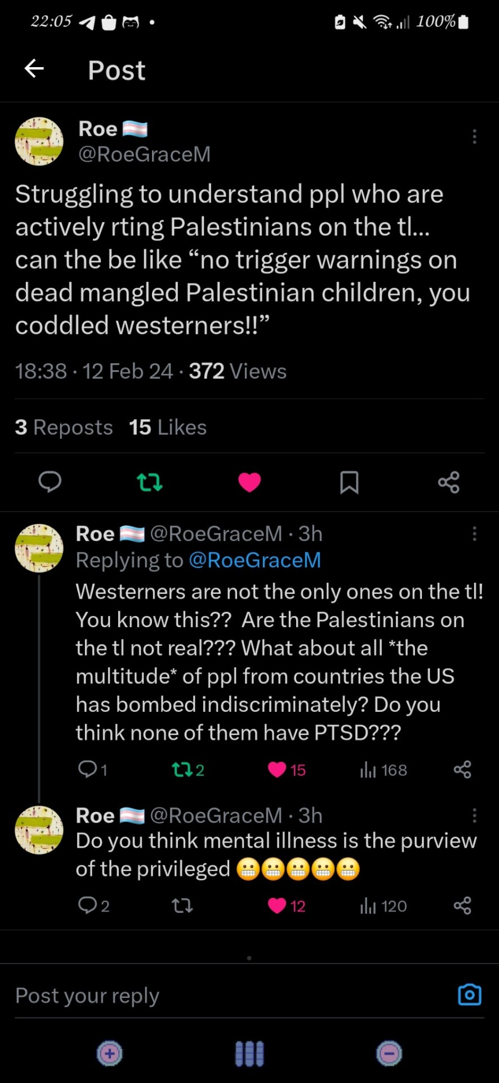Reply to the Westerners post with 1 comment
This screenshot has height=1083, width=499.
coord(92,769)
